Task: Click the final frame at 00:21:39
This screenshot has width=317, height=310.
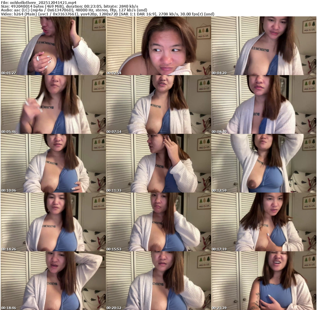Action: pyautogui.click(x=263, y=281)
